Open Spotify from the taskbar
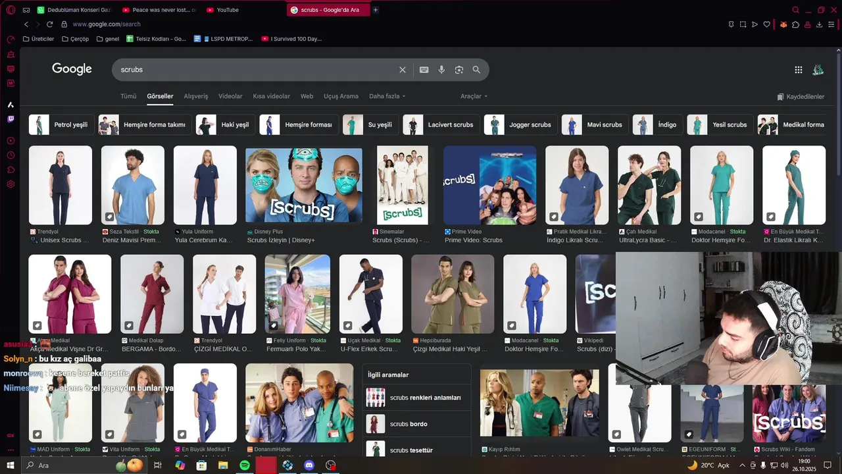 tap(245, 465)
